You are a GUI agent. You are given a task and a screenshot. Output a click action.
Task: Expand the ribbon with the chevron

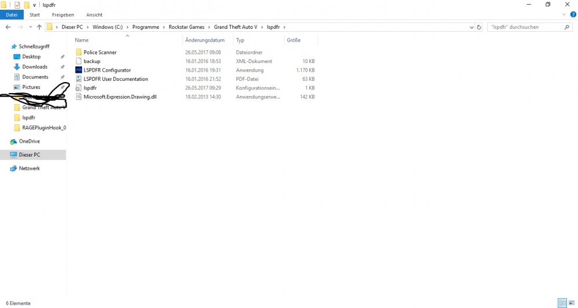coord(564,15)
